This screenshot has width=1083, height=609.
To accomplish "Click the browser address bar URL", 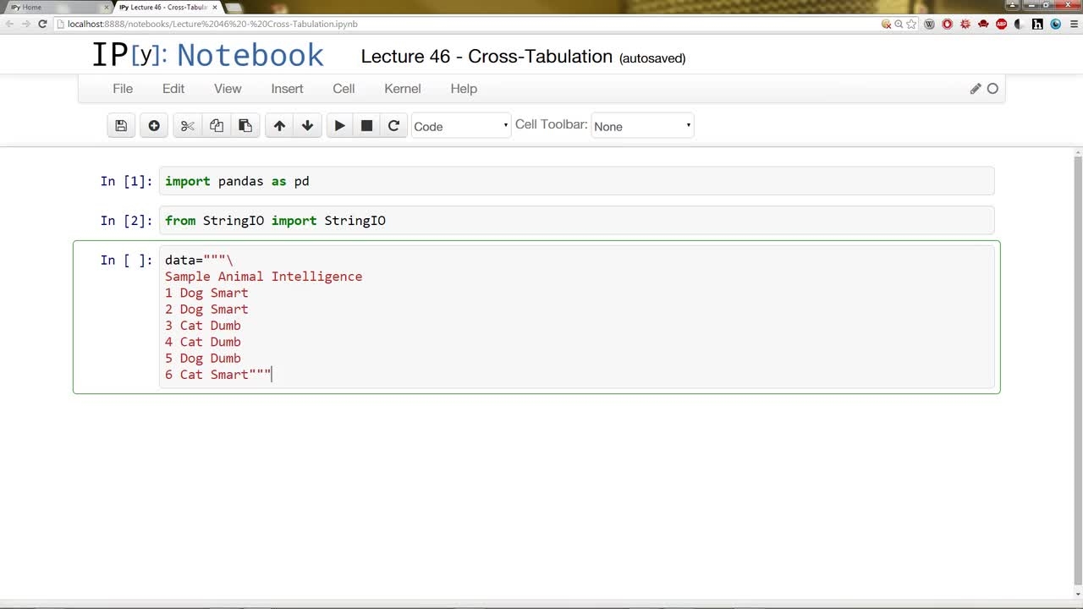I will (x=212, y=24).
